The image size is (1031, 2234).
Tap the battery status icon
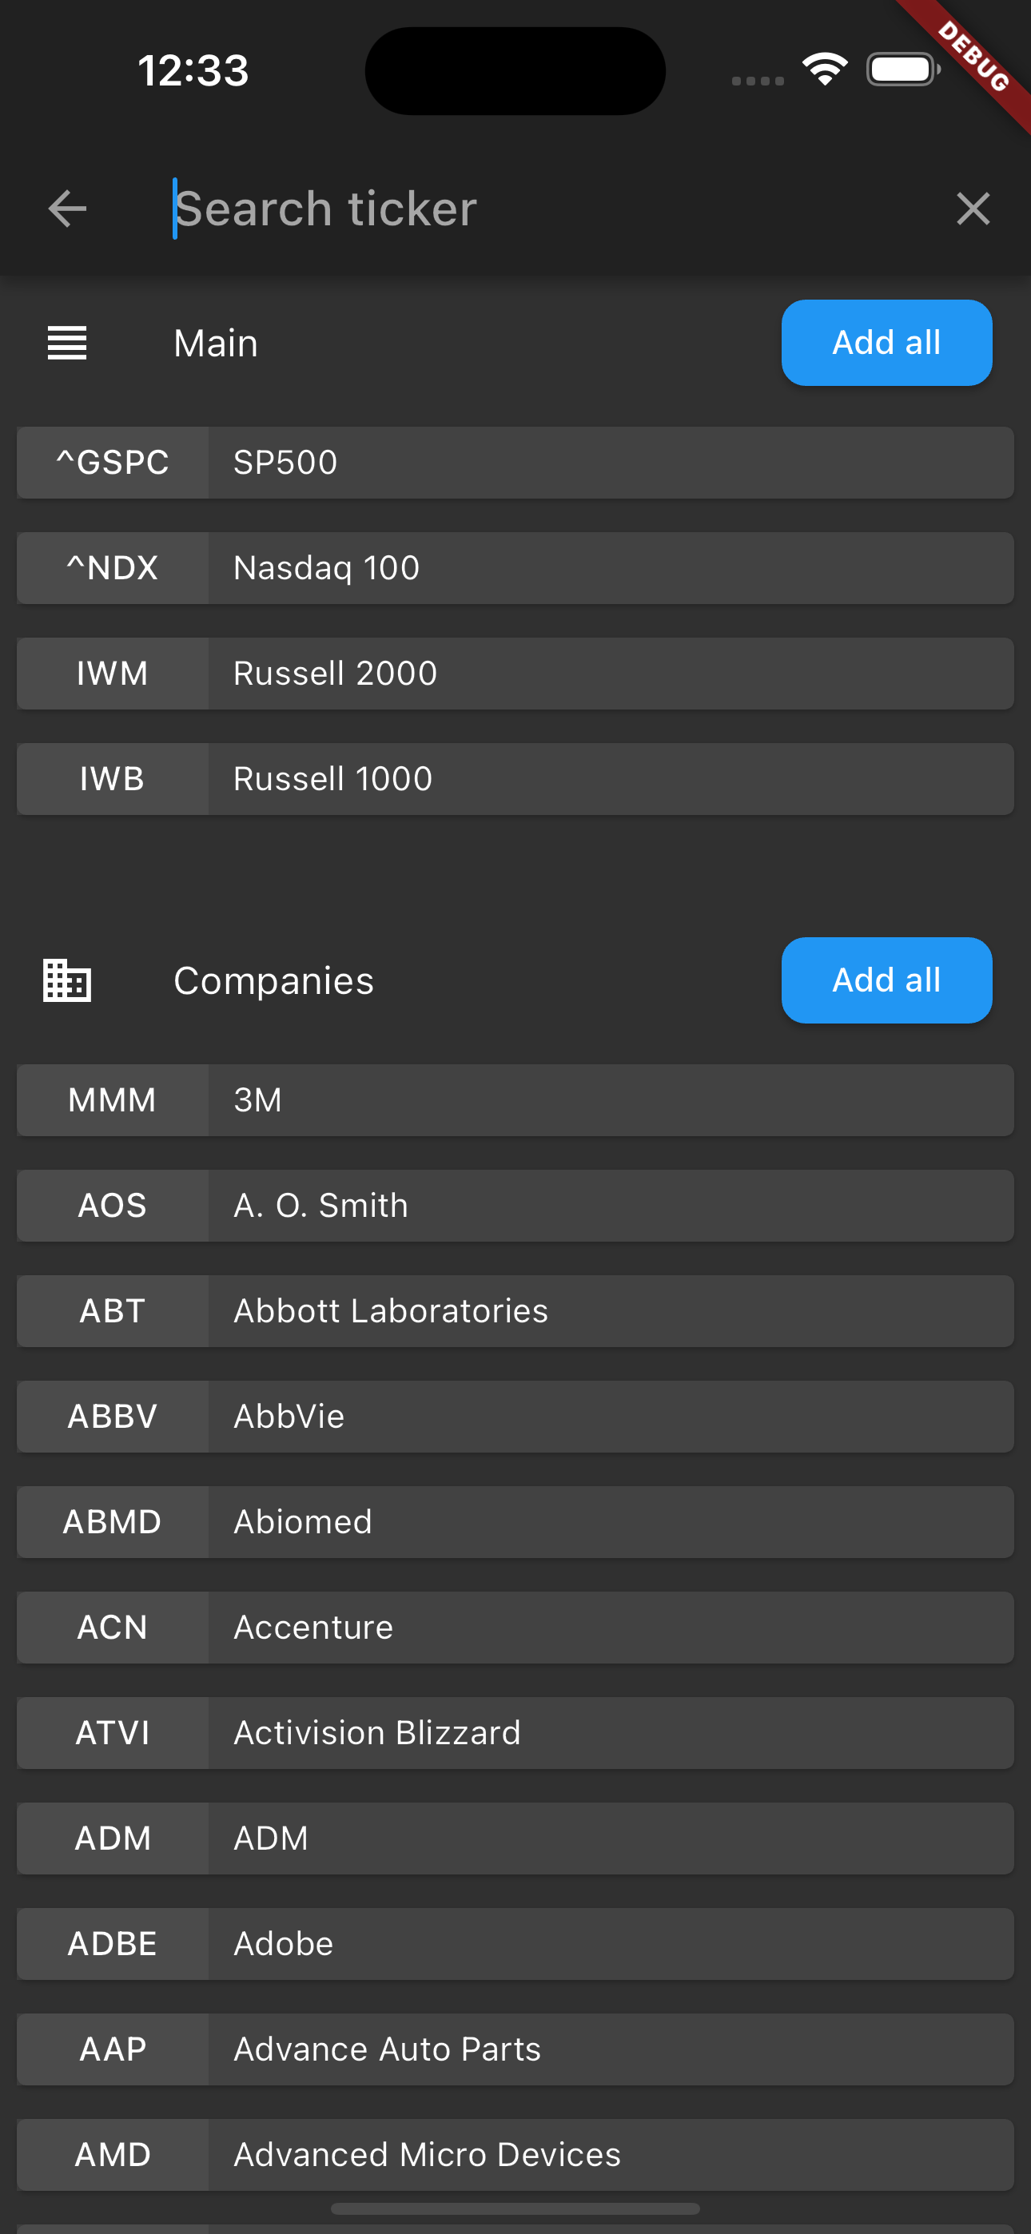click(x=902, y=70)
